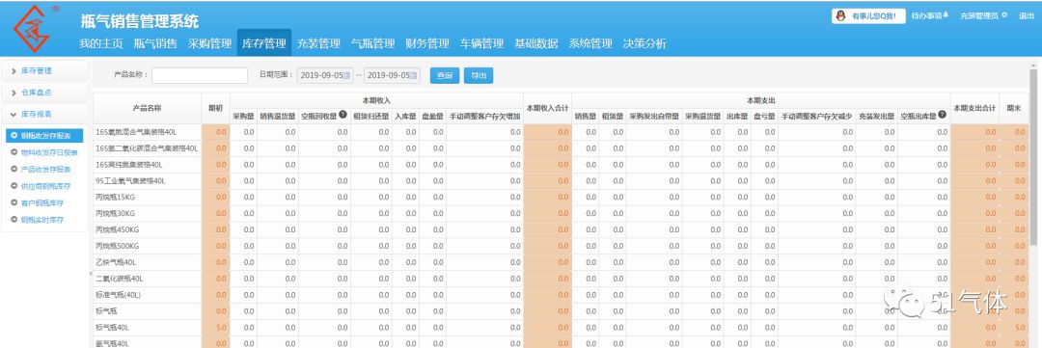Open the end date picker field
Image resolution: width=1042 pixels, height=348 pixels.
tap(392, 76)
